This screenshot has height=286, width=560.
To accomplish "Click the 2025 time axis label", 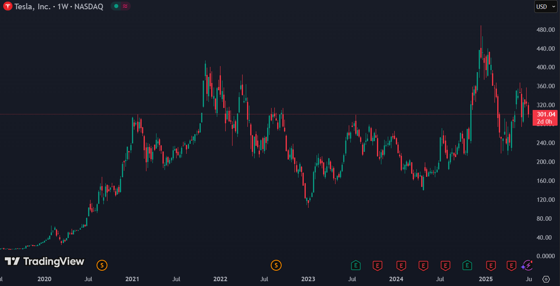I will (x=486, y=279).
